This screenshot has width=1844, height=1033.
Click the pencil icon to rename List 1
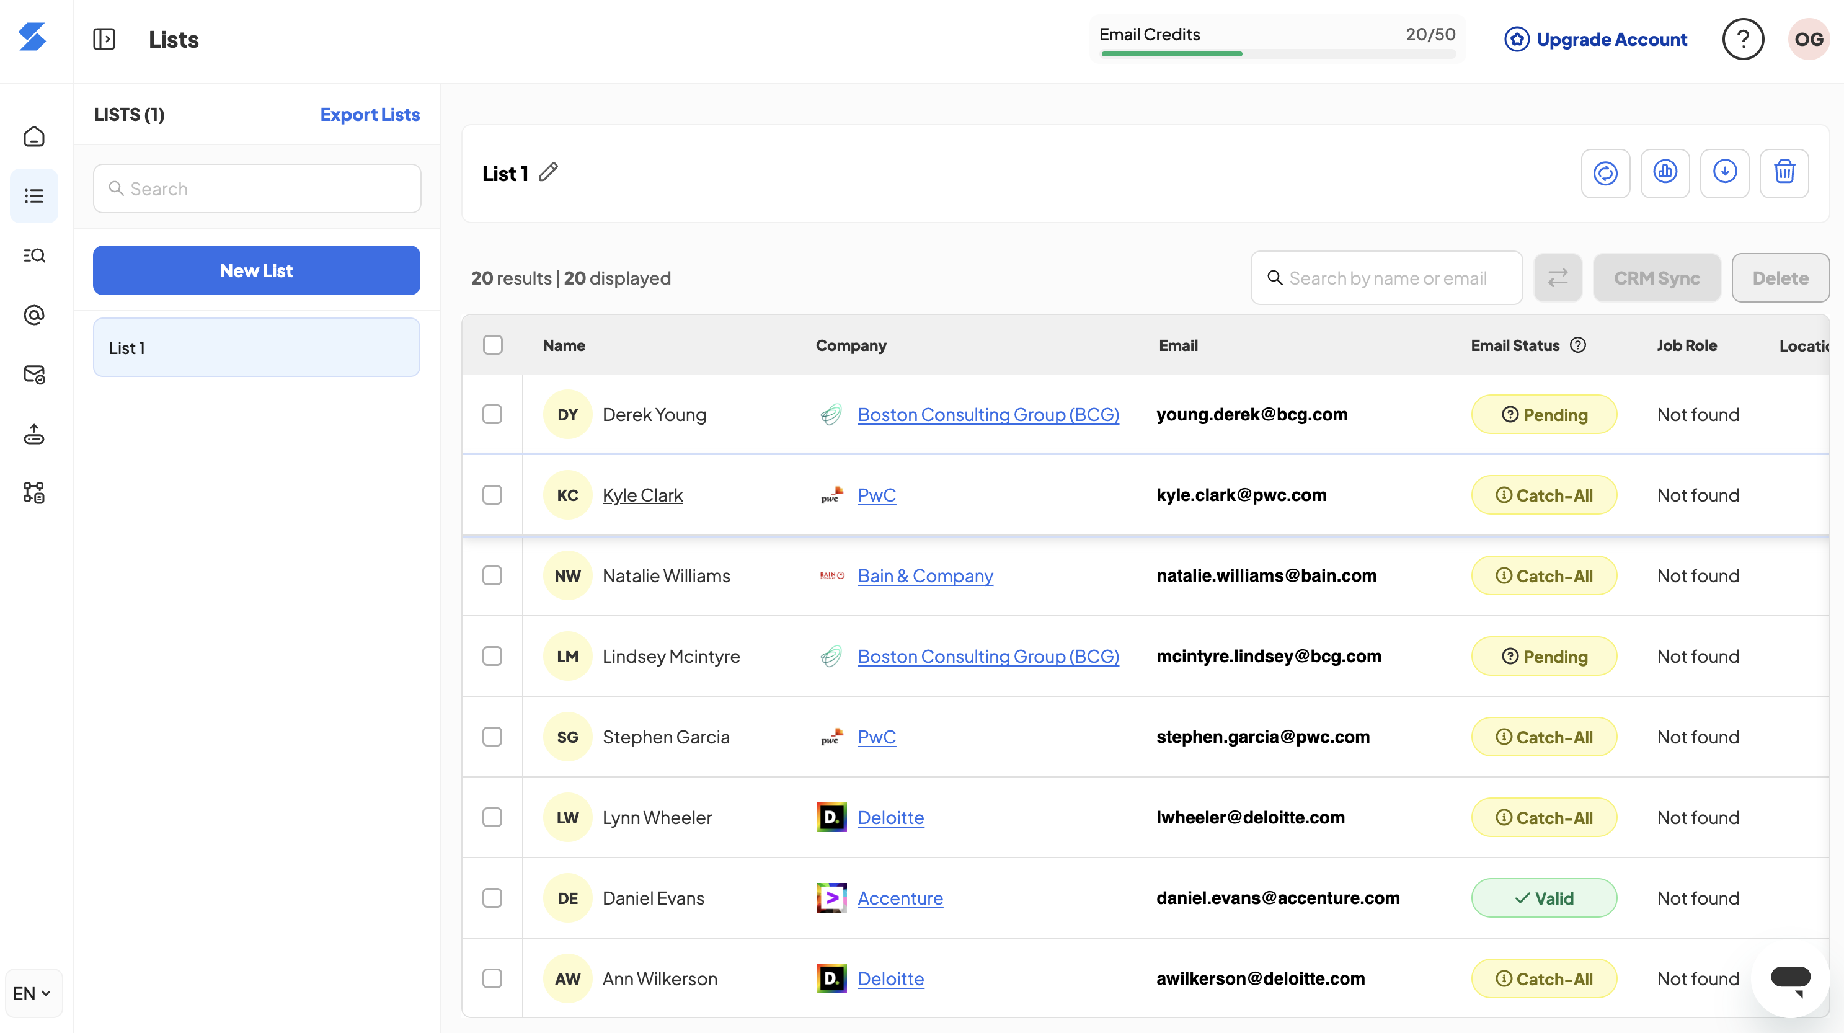click(547, 172)
